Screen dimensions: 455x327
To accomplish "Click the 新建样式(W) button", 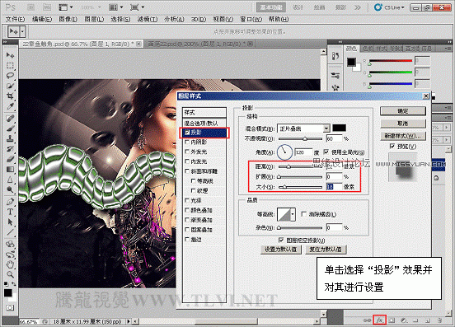I will click(x=403, y=136).
